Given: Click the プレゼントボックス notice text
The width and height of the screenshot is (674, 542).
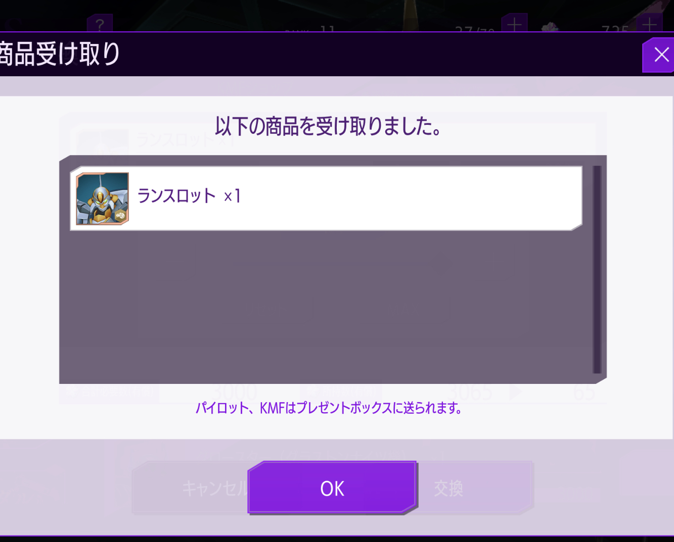Looking at the screenshot, I should pyautogui.click(x=329, y=408).
